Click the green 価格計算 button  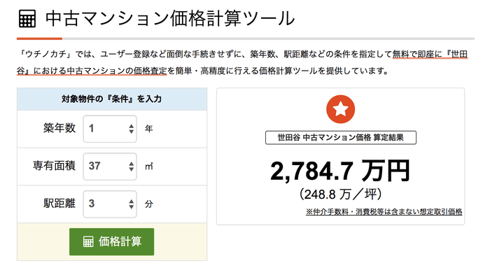pos(111,241)
